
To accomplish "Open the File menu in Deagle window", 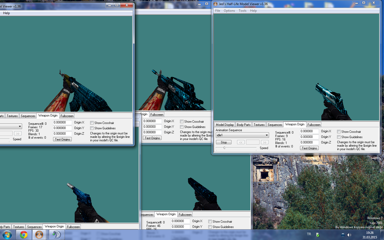I will pos(218,11).
